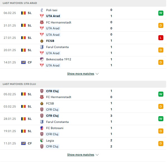Expand more matches under CFR Cluj section
This screenshot has height=162, width=167.
[x=81, y=155]
